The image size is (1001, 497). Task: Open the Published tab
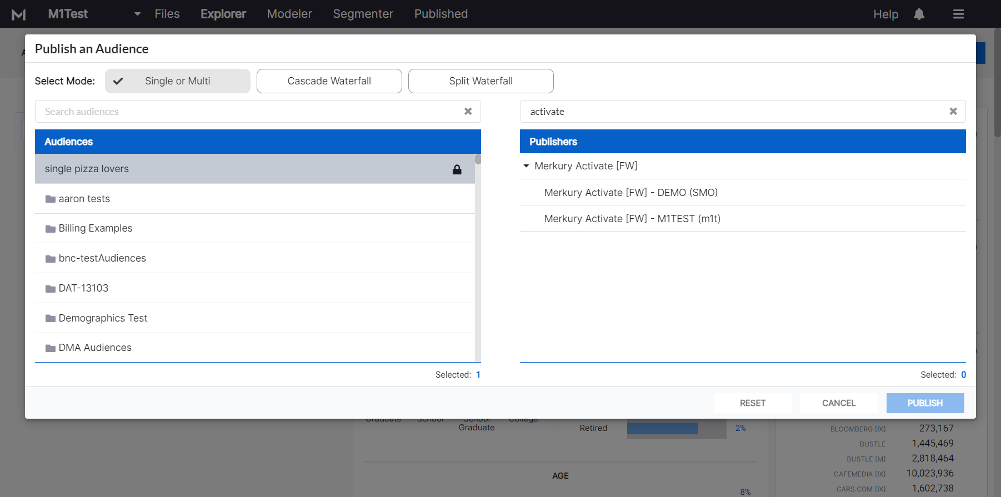441,14
